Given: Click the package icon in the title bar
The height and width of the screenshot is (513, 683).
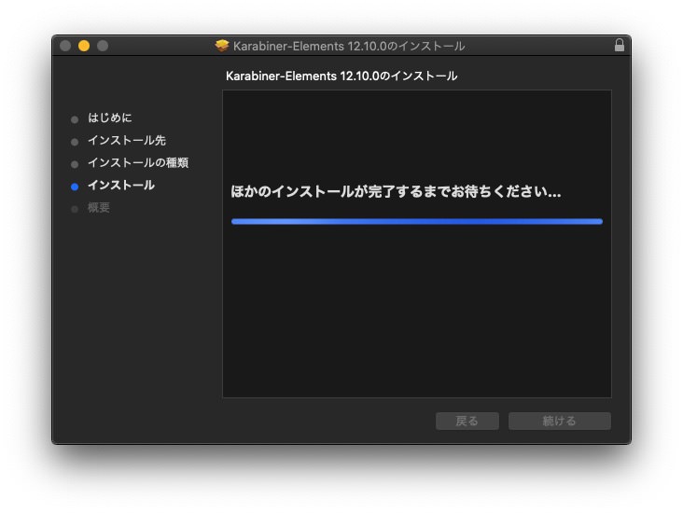Looking at the screenshot, I should pos(222,46).
